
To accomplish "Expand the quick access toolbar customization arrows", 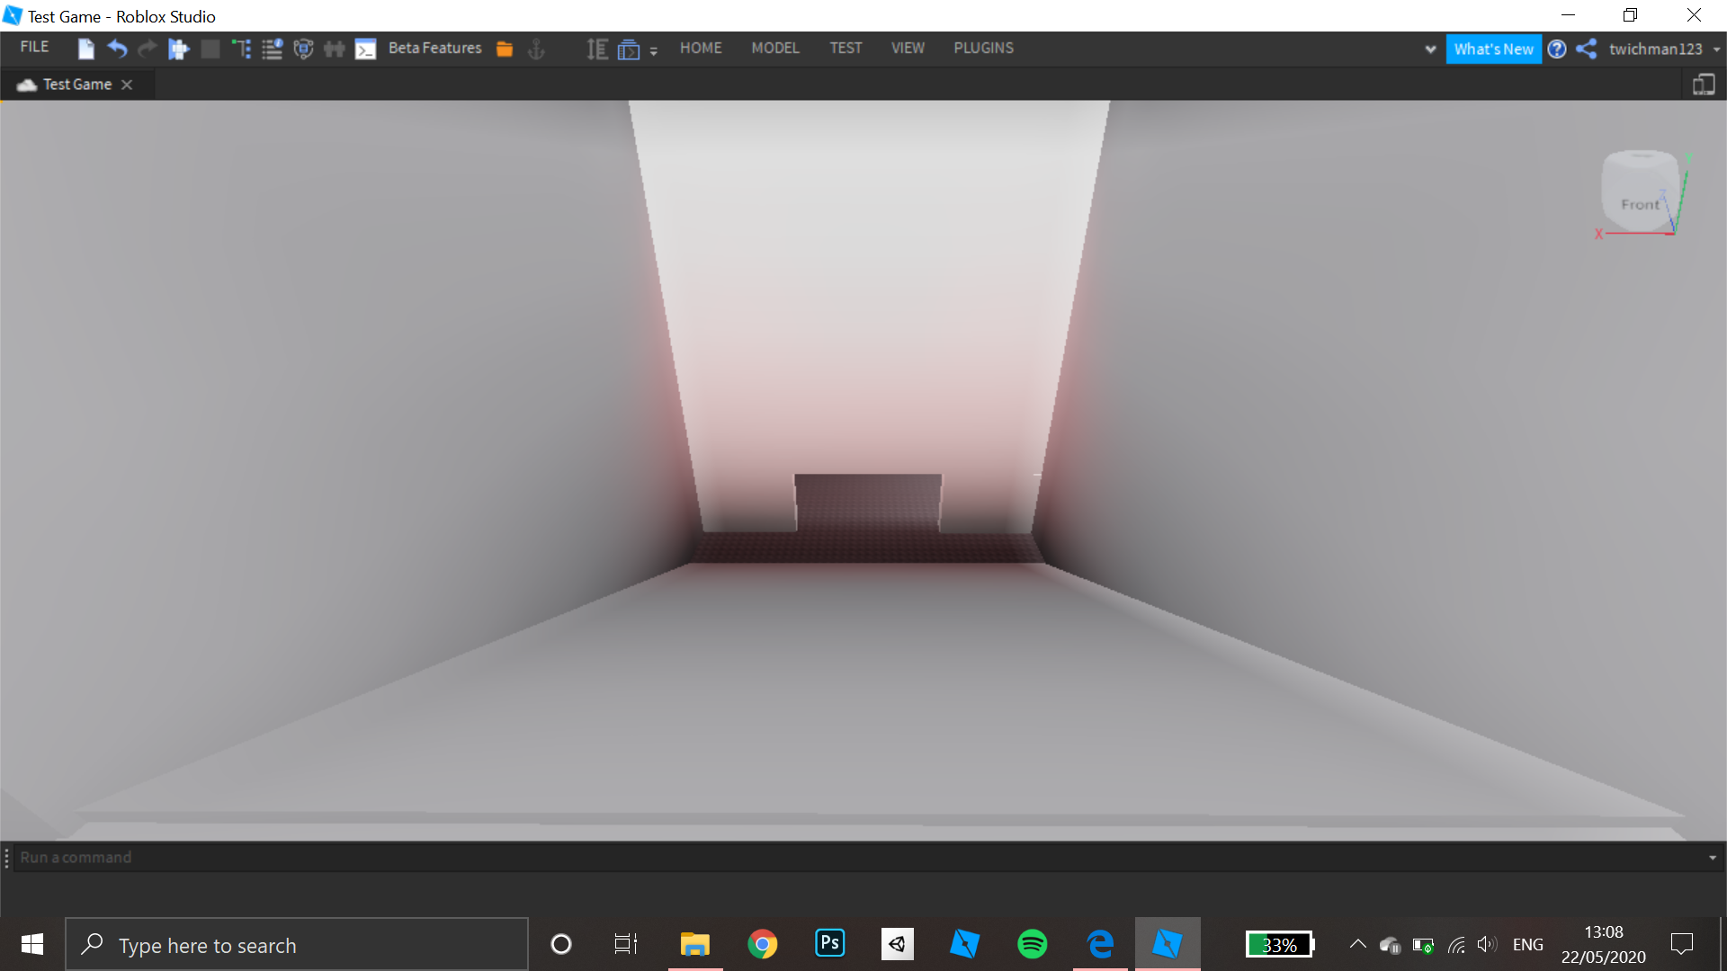I will 654,50.
